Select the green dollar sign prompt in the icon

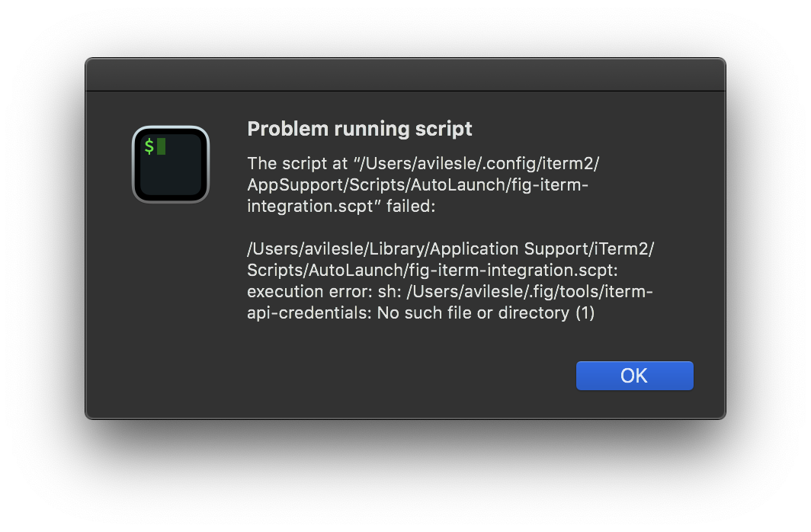click(150, 146)
